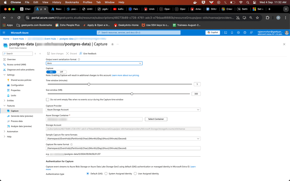Click the Select Container button

click(x=156, y=119)
